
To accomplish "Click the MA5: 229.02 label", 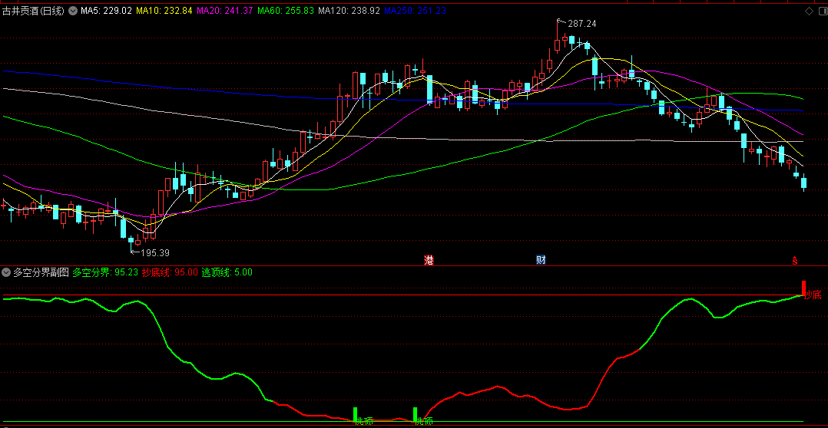I will 106,11.
